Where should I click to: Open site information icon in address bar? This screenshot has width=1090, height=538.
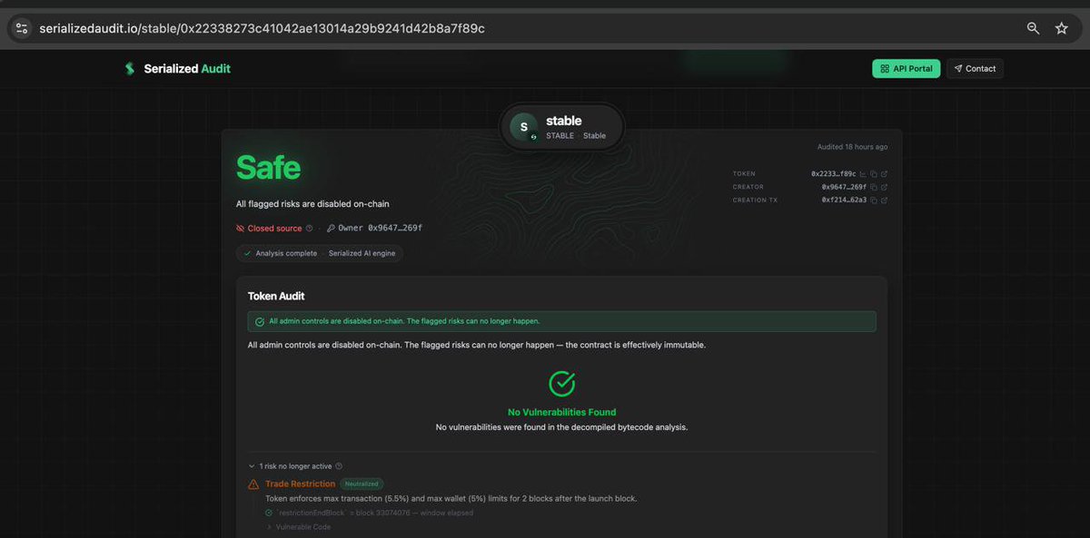[22, 28]
